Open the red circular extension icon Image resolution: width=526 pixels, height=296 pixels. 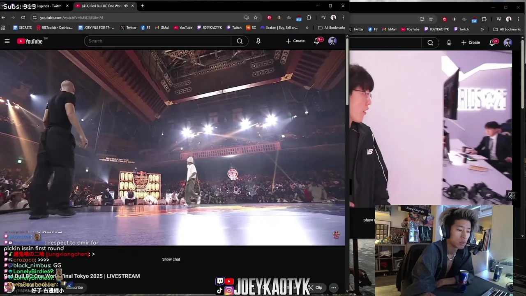[269, 18]
